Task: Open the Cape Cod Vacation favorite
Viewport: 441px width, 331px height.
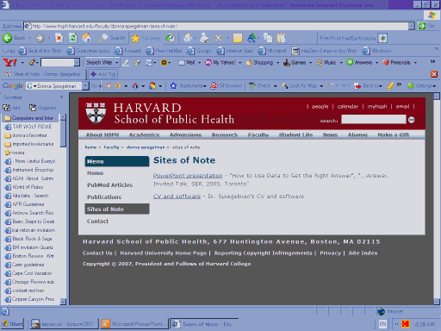Action: pos(28,273)
